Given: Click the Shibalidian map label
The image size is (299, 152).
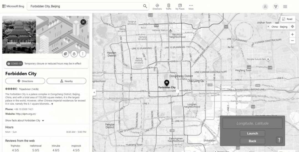Looking at the screenshot, I should click(x=209, y=141).
